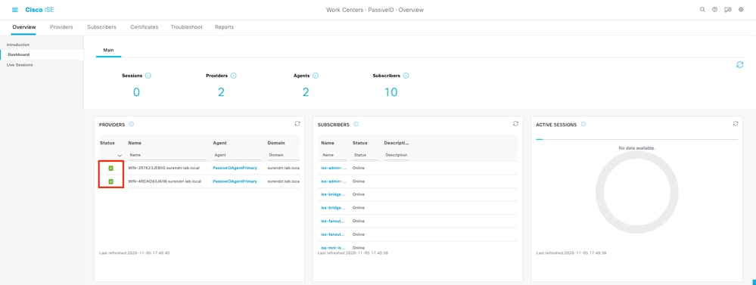Click the Subscribers count 10
The image size is (756, 285).
(x=391, y=92)
